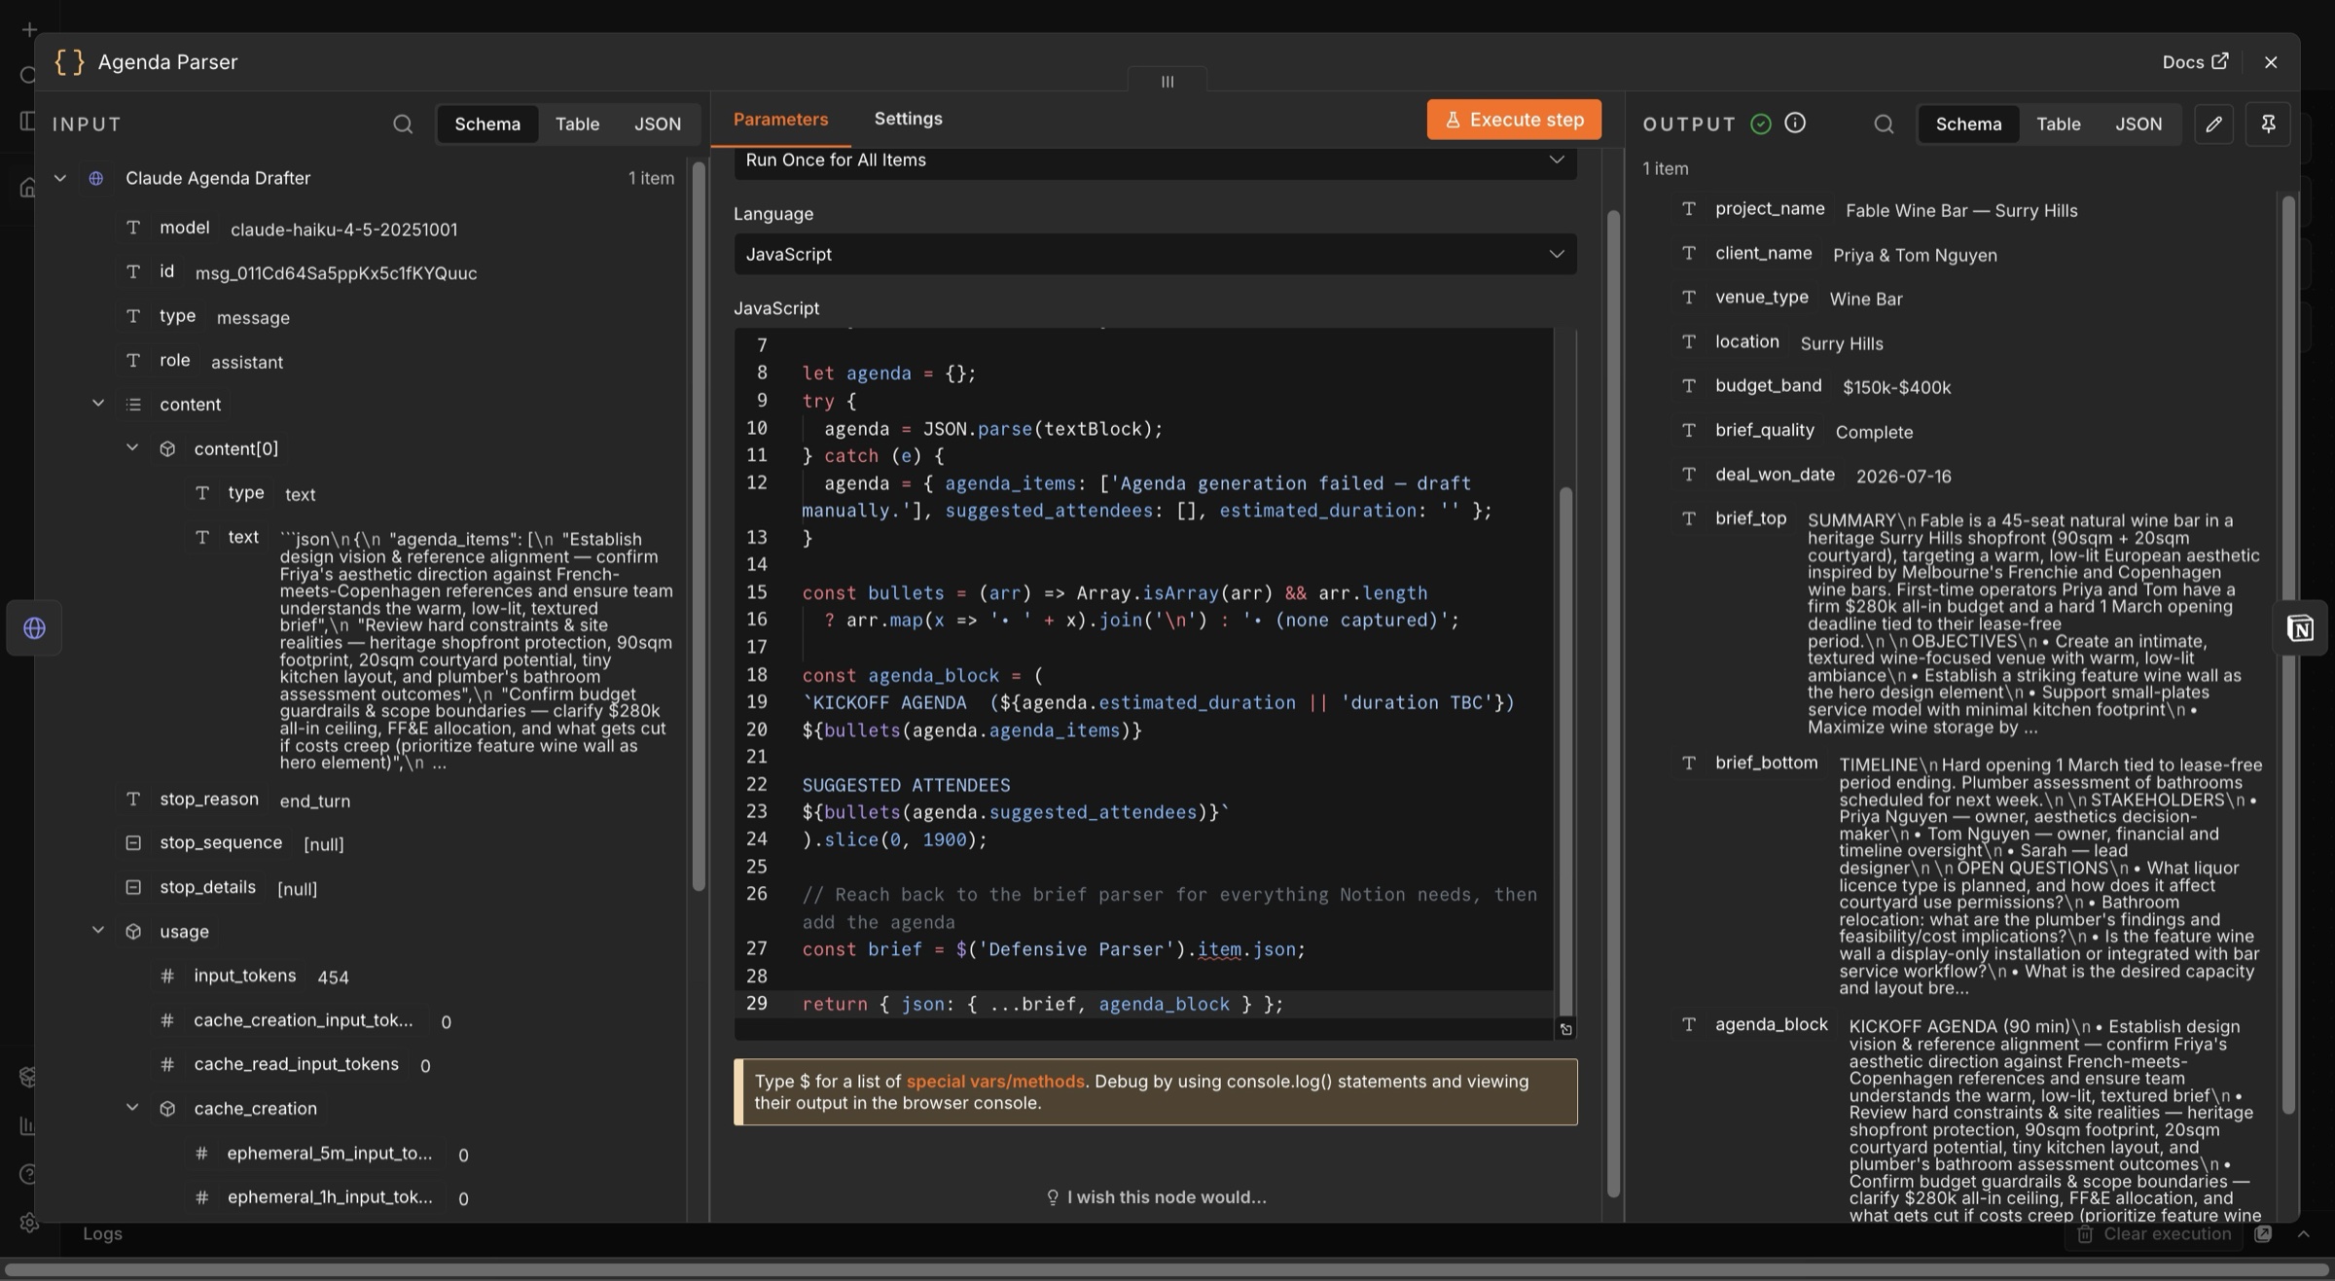Open the JavaScript language dropdown
The height and width of the screenshot is (1281, 2335).
pos(1155,254)
